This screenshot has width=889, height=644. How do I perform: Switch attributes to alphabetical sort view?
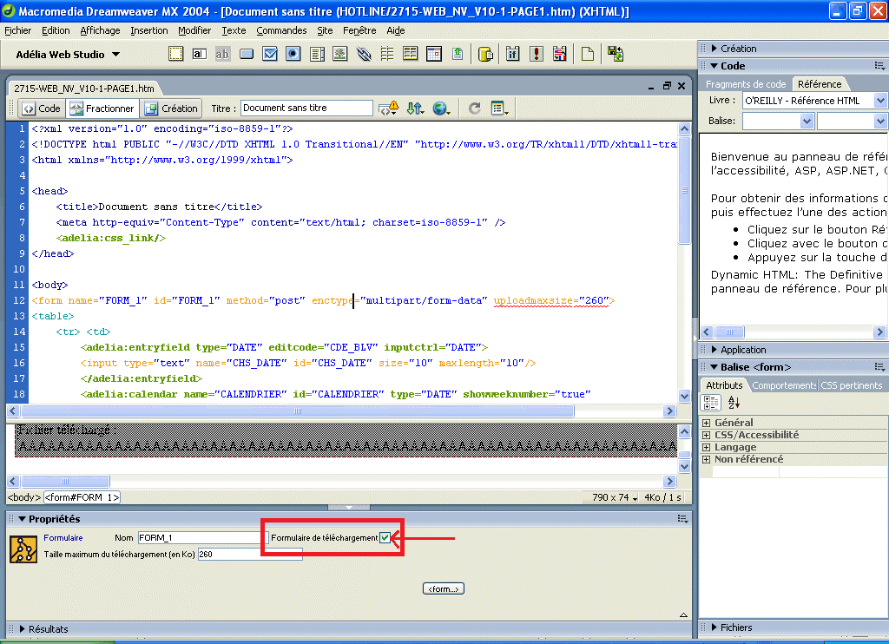pos(734,403)
